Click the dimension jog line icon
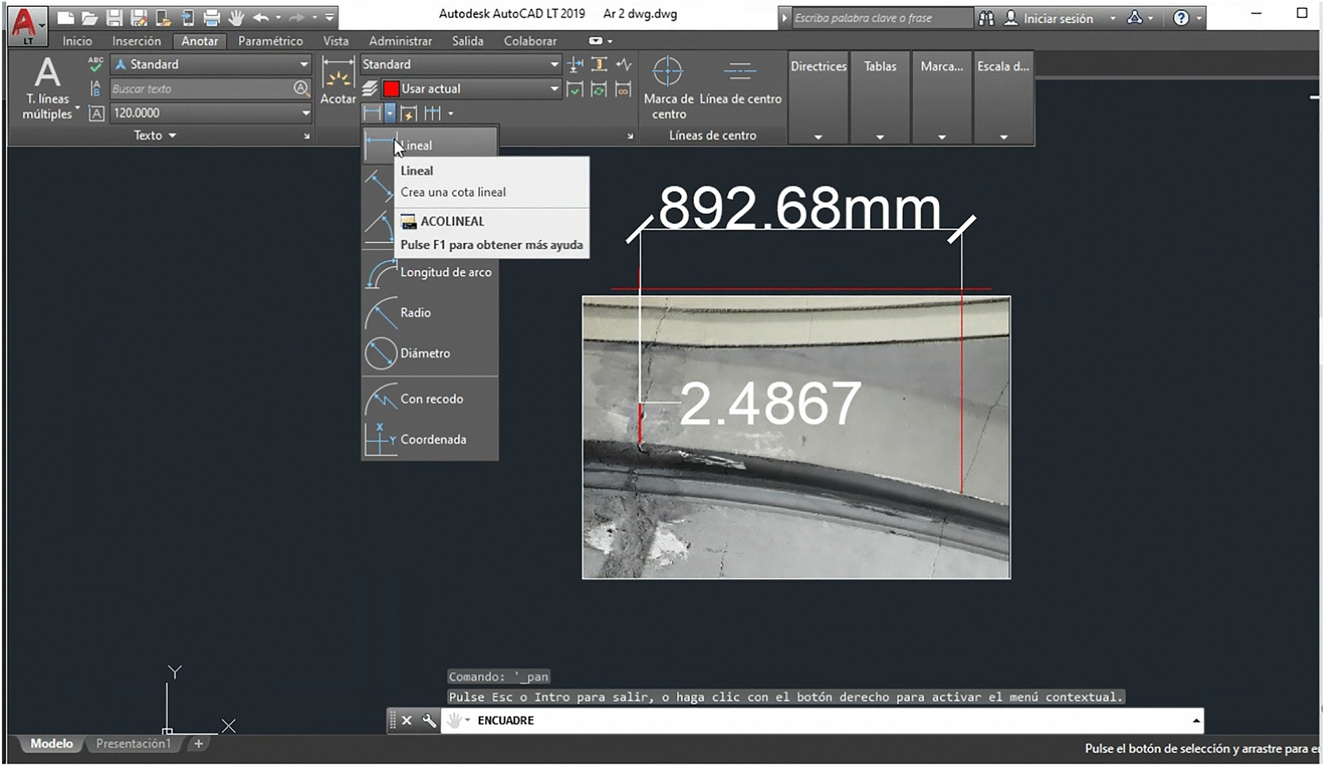The image size is (1324, 767). click(x=623, y=65)
